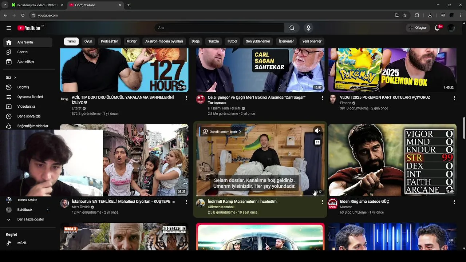Expand the Siz section chevron
Viewport: 466px width, 262px height.
pos(15,78)
